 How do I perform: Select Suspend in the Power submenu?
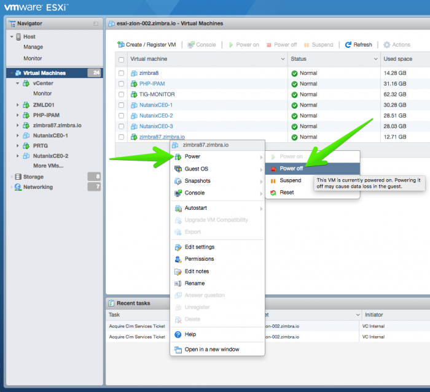click(291, 180)
